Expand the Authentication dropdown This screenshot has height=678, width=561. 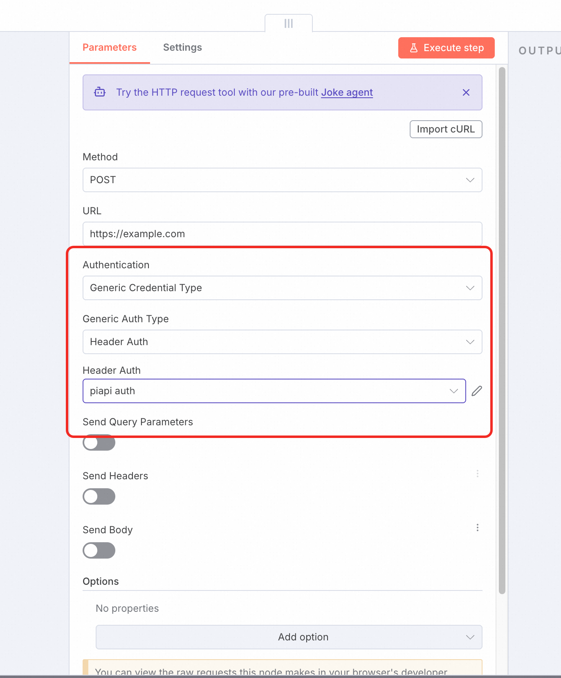tap(283, 288)
